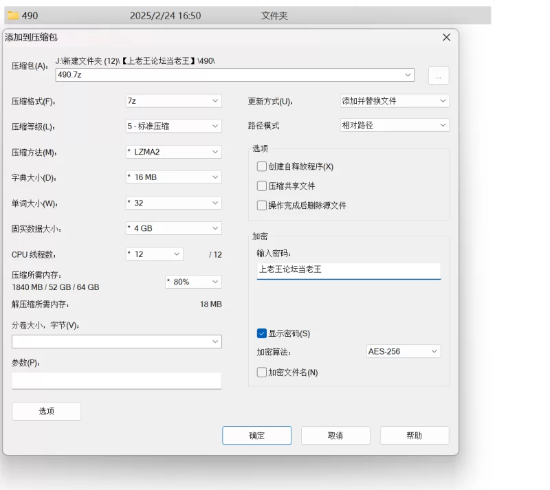Click the 490 folder icon in file list
This screenshot has height=490, width=550.
pos(13,15)
